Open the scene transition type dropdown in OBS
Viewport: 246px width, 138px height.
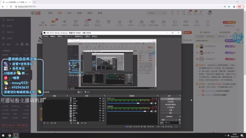(x=169, y=120)
